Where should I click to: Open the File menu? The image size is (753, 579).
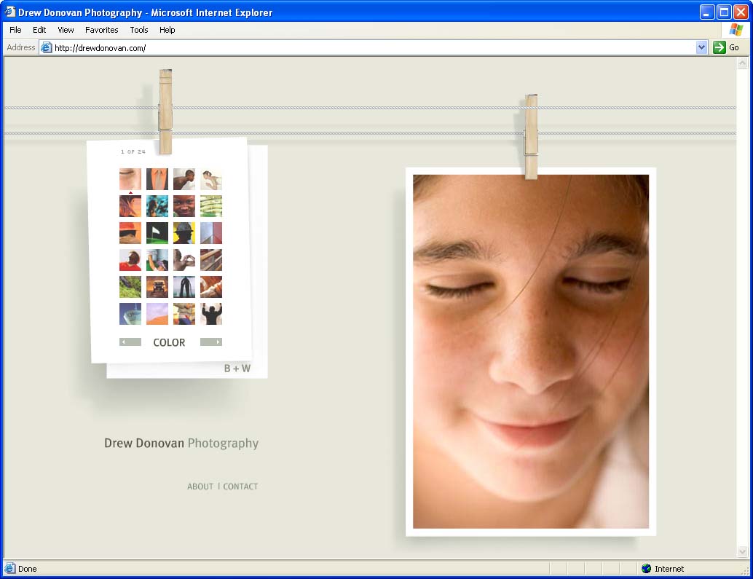tap(15, 30)
